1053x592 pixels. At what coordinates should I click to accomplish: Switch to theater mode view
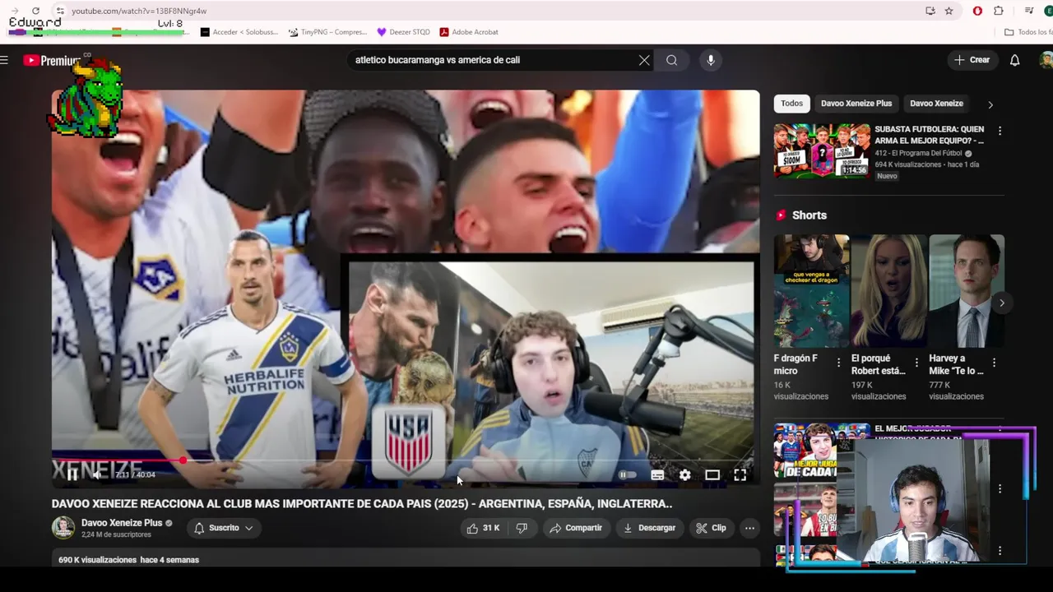(x=712, y=474)
